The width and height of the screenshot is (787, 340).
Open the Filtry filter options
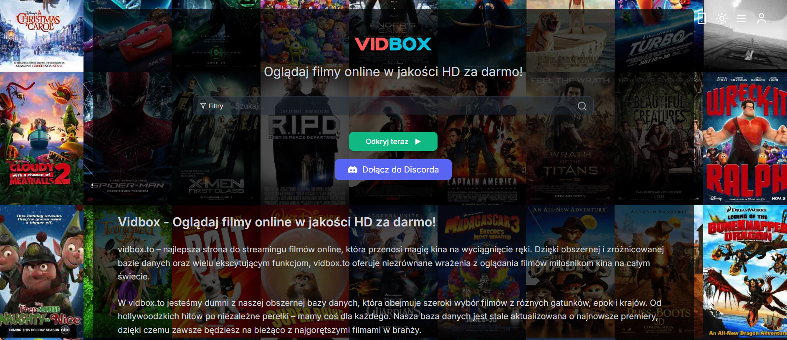[x=212, y=106]
